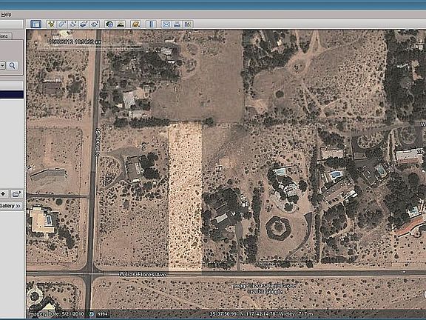426x320 pixels.
Task: Click the W Las Flores Ave road label
Action: tap(143, 275)
